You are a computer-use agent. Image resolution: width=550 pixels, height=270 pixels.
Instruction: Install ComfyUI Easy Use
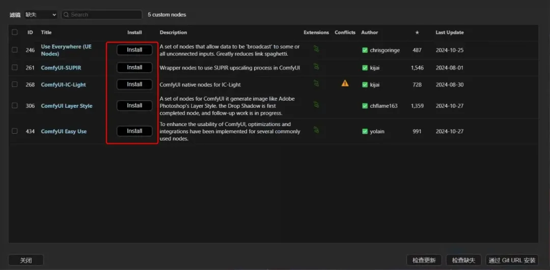[134, 131]
